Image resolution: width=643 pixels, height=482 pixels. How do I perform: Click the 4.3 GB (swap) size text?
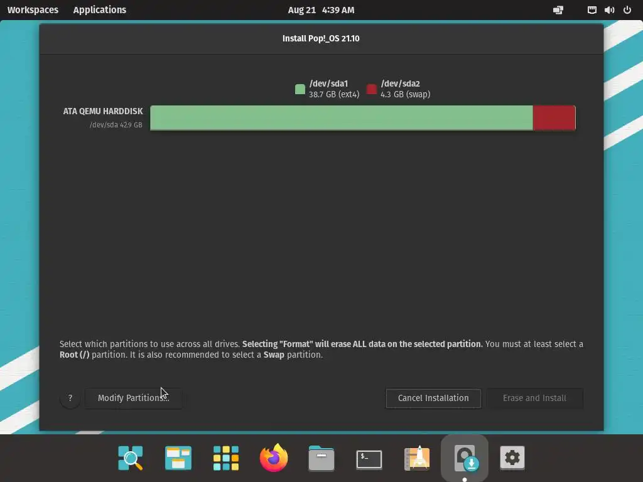[406, 94]
